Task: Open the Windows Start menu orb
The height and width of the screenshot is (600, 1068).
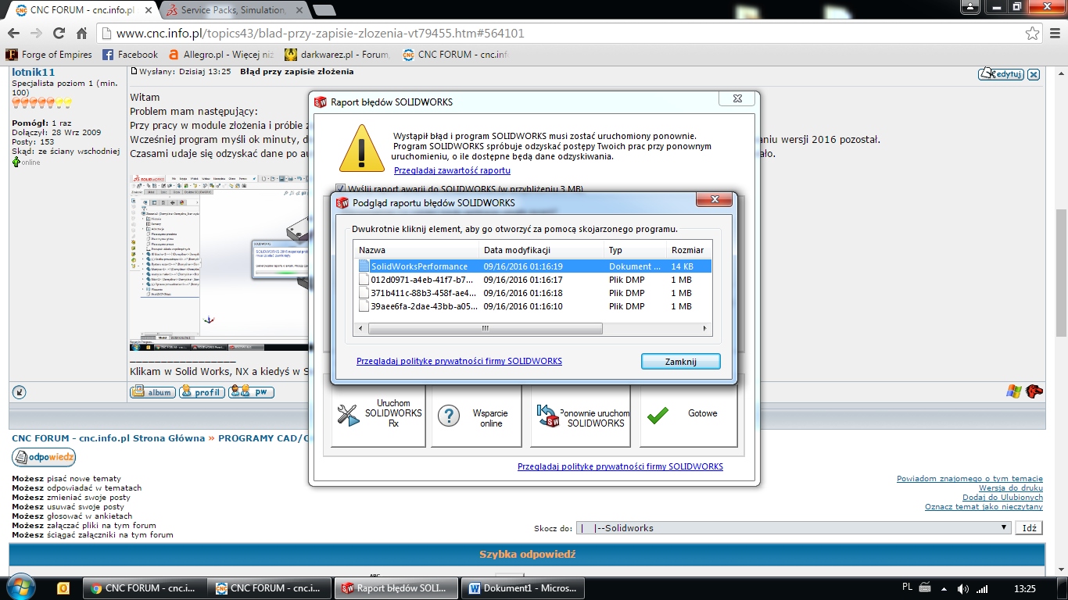Action: tap(22, 587)
